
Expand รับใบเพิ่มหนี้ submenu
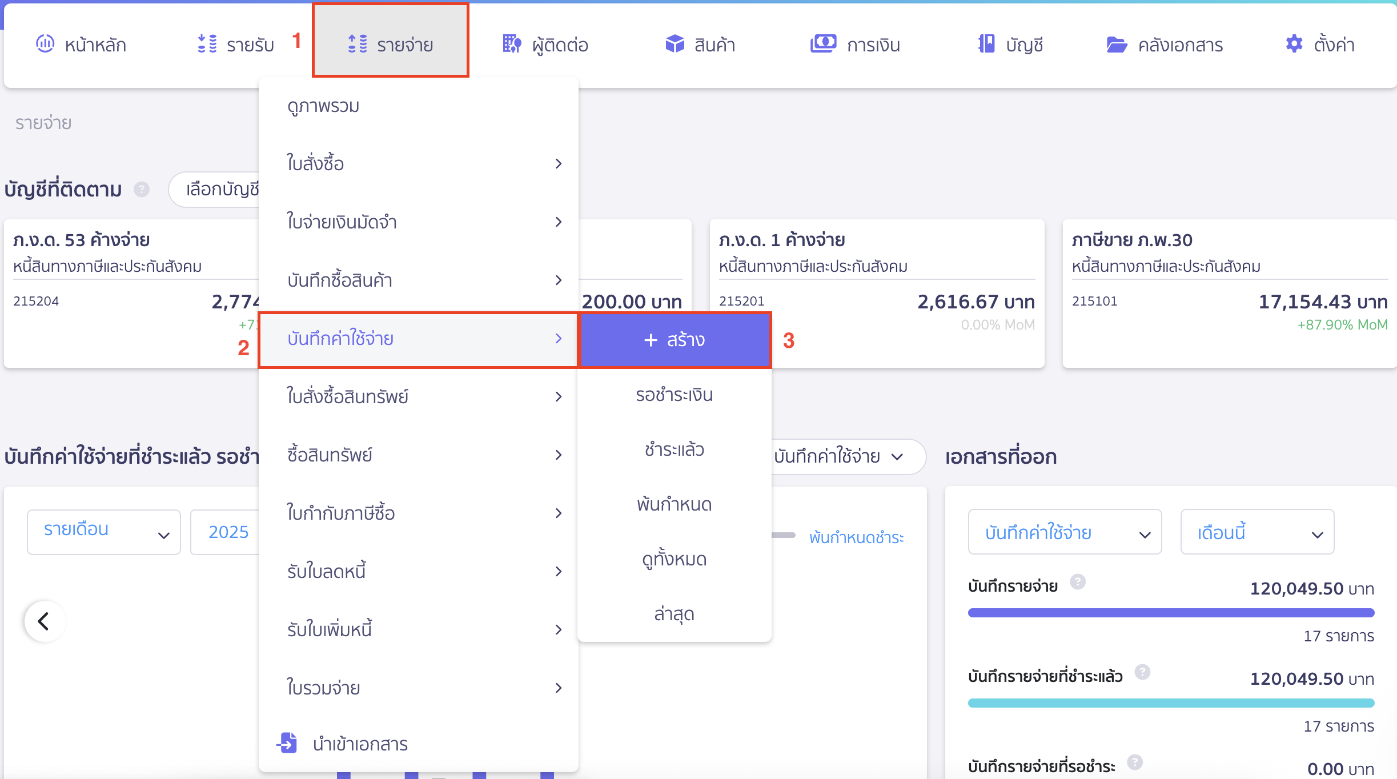(x=419, y=630)
